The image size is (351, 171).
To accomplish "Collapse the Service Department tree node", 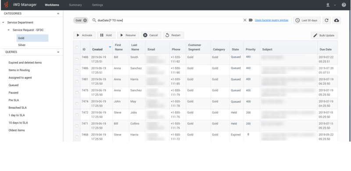I will point(3,22).
